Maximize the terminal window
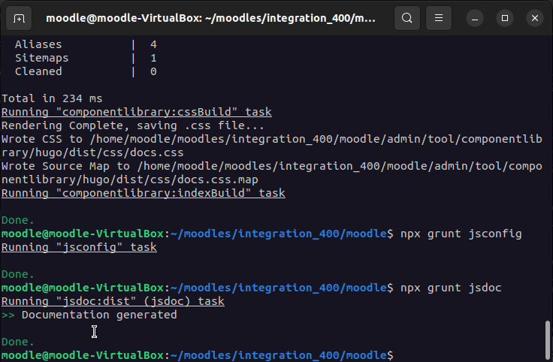 point(505,18)
